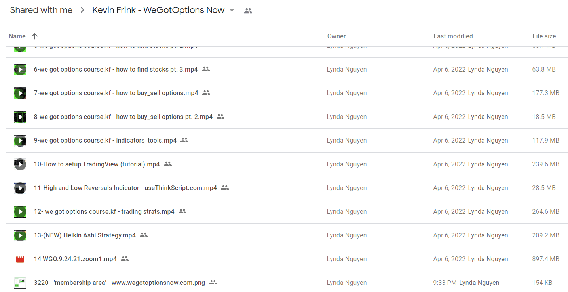Click shared icon next to 3220 membership area png
This screenshot has width=568, height=292.
click(213, 283)
